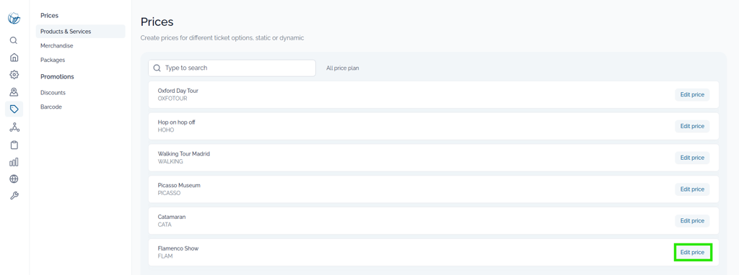Click the Promotions section heading
This screenshot has height=275, width=739.
57,76
